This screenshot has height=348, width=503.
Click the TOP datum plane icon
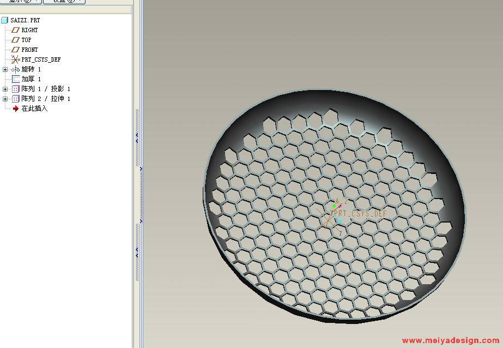tap(15, 40)
